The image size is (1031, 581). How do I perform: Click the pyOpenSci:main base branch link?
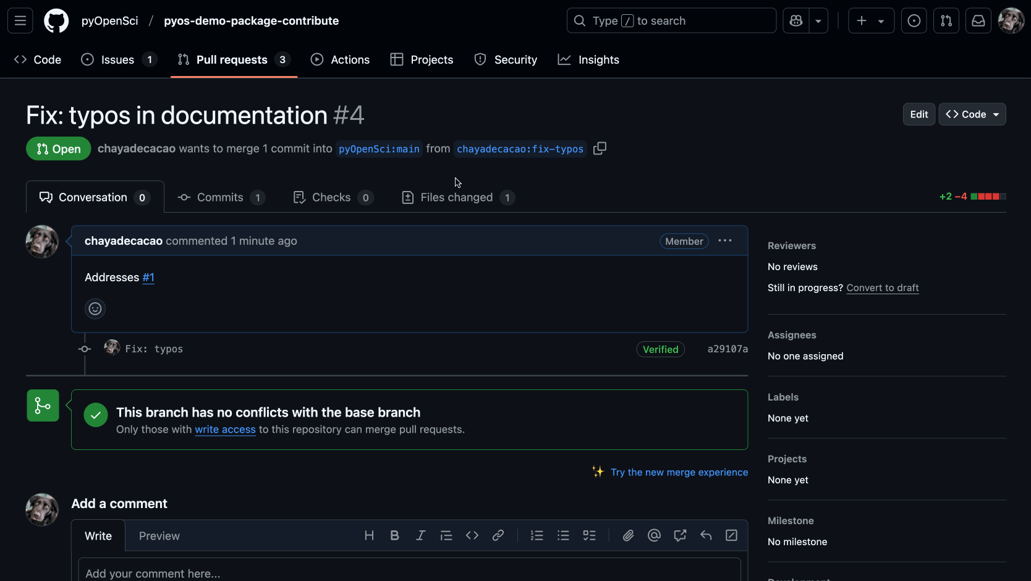tap(379, 149)
